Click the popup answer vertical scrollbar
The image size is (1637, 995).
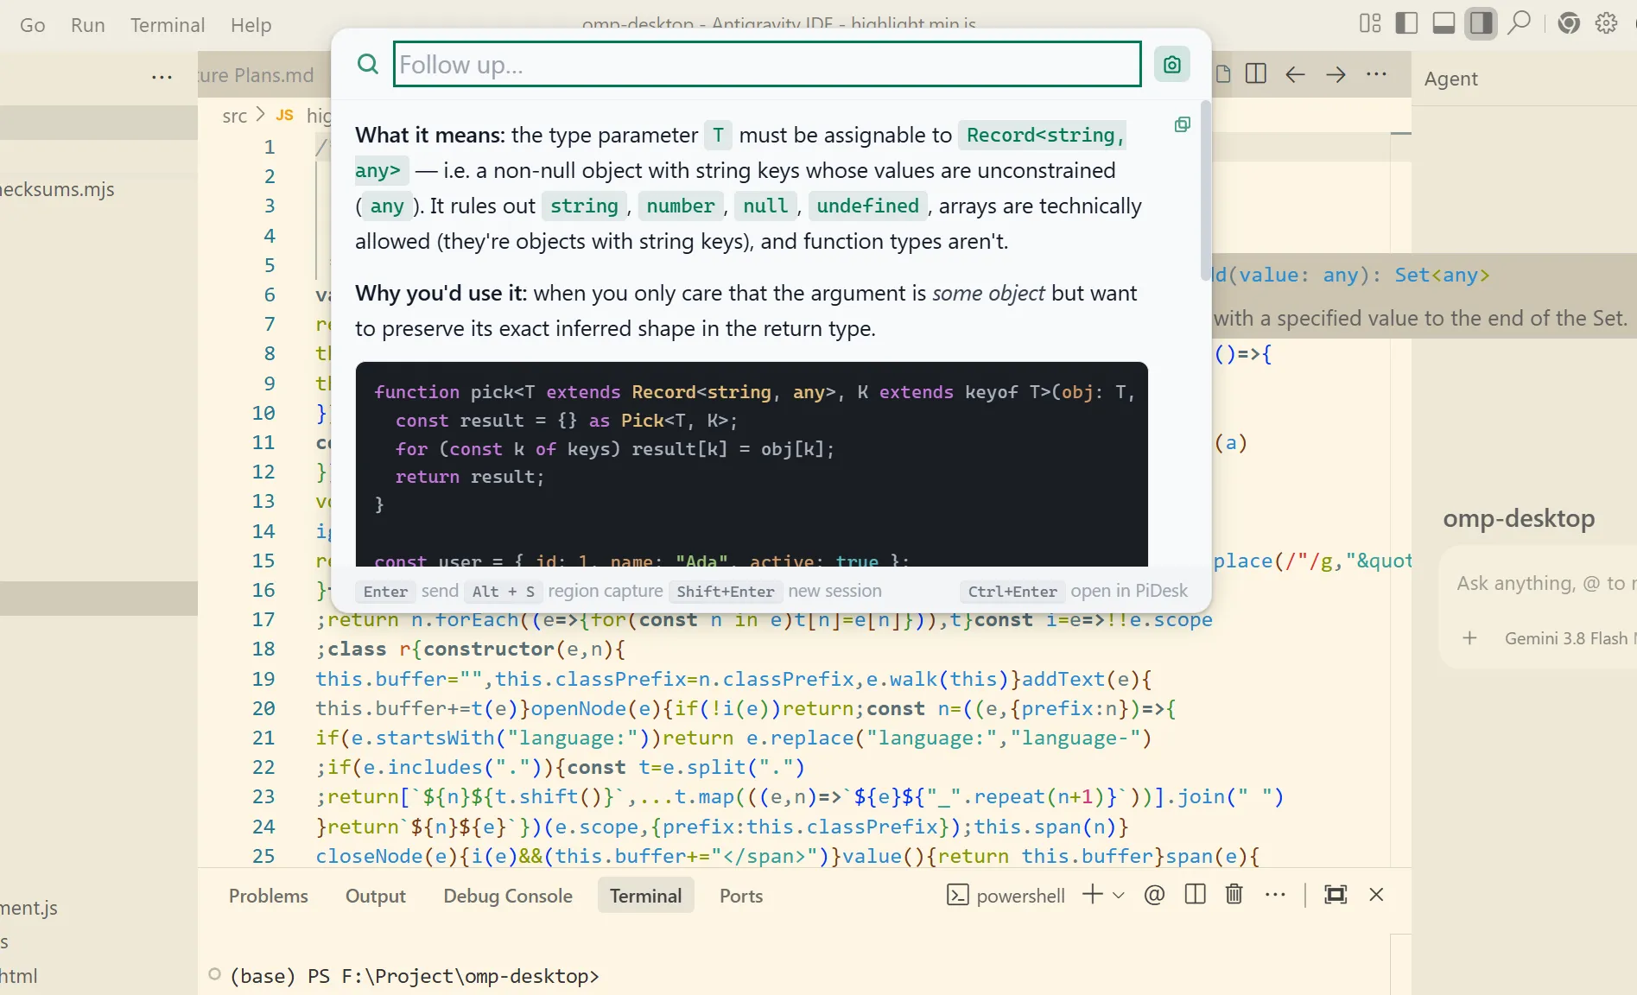click(x=1205, y=190)
